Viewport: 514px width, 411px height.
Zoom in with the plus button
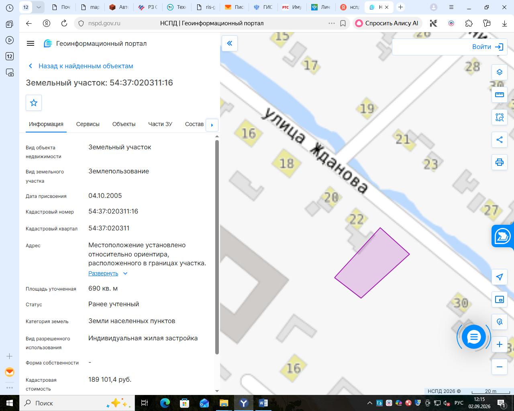[500, 344]
